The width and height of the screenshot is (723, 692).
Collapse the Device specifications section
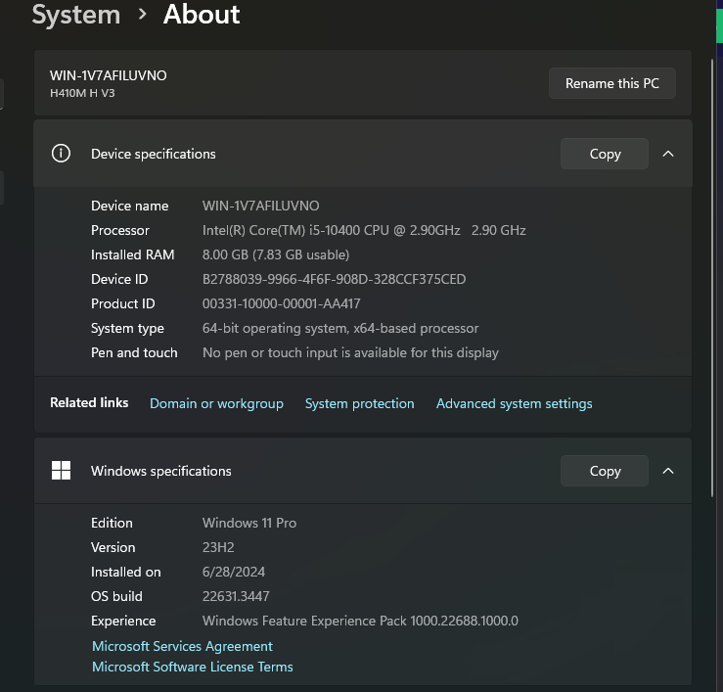coord(668,154)
